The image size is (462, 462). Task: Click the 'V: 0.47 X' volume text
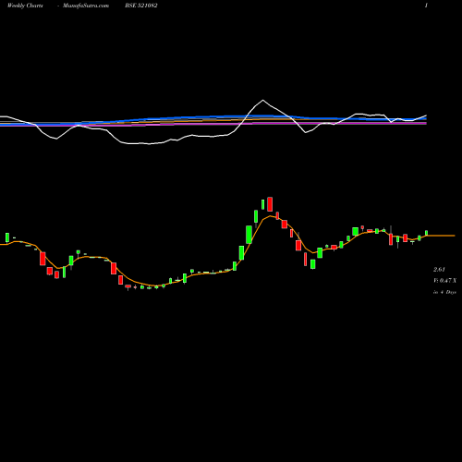[x=444, y=281]
